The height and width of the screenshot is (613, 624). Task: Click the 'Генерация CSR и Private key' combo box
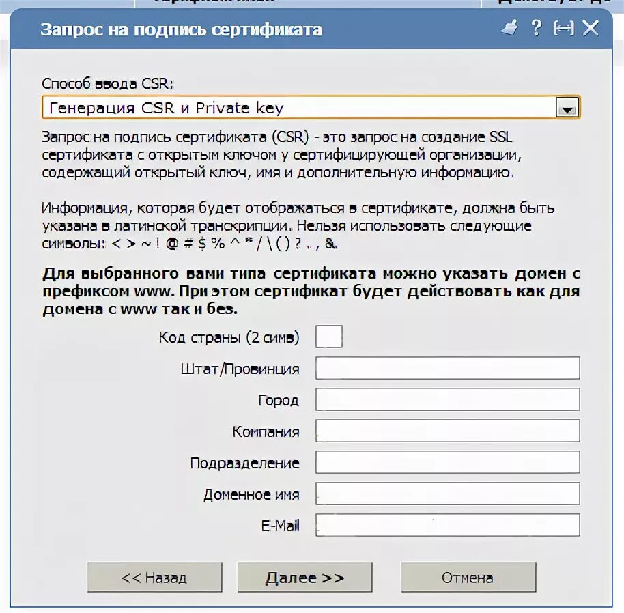coord(299,108)
